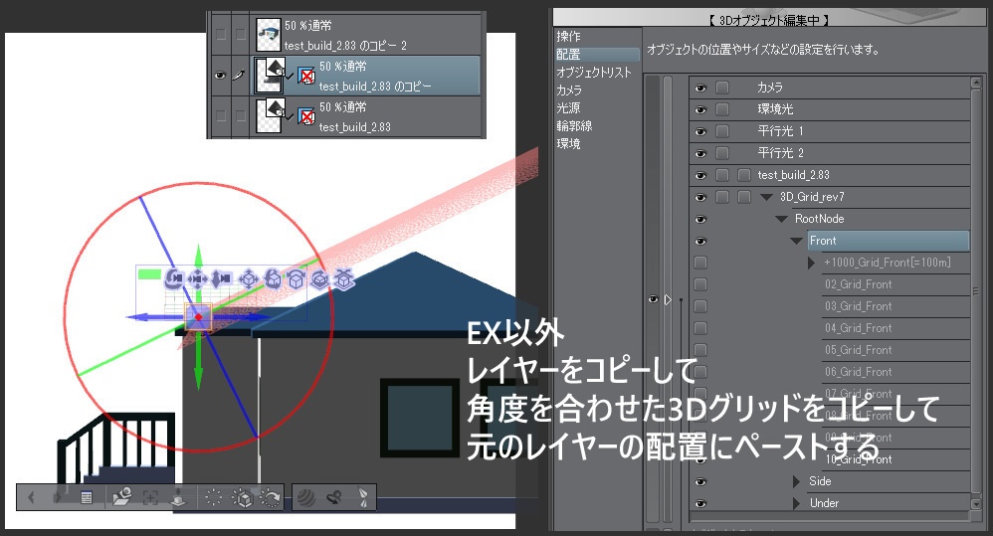993x536 pixels.
Task: Click thumbnail of test_build_2.83 のコピー 2 layer
Action: coord(268,34)
